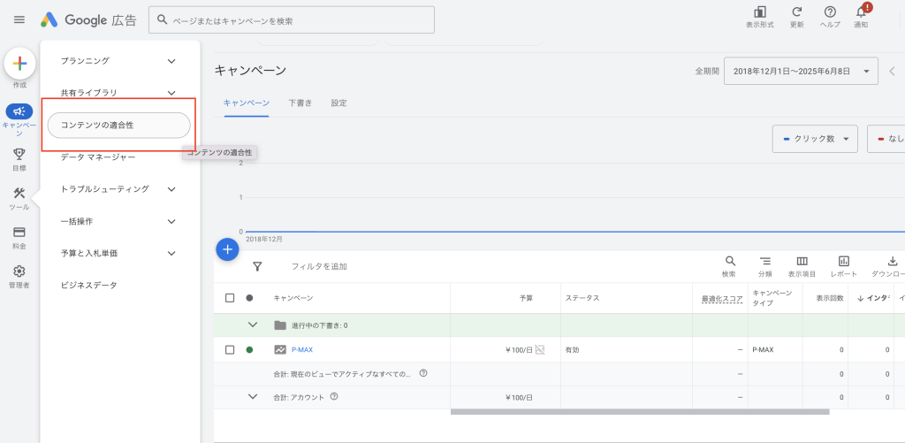The width and height of the screenshot is (905, 443).
Task: Click the search field at the top
Action: tap(292, 19)
